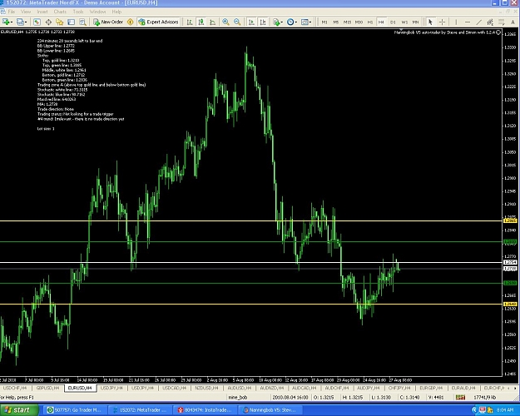Screen dimensions: 520x416
Task: Open the InstaTrader taskbar window
Action: [x=206, y=410]
